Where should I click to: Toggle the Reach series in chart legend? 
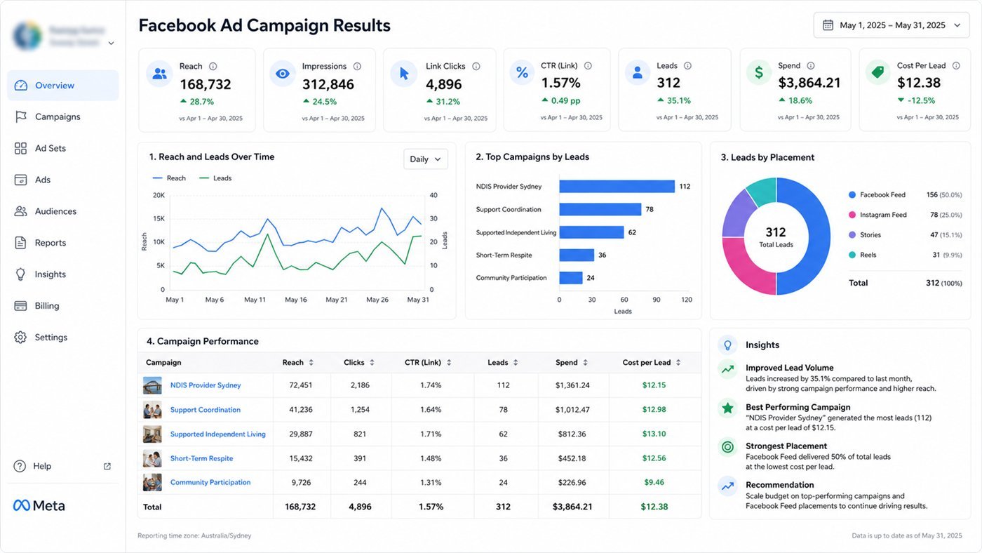169,178
